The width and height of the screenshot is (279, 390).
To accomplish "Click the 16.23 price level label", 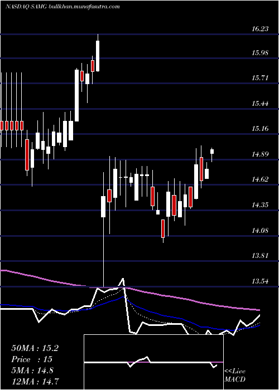I will 260,29.
